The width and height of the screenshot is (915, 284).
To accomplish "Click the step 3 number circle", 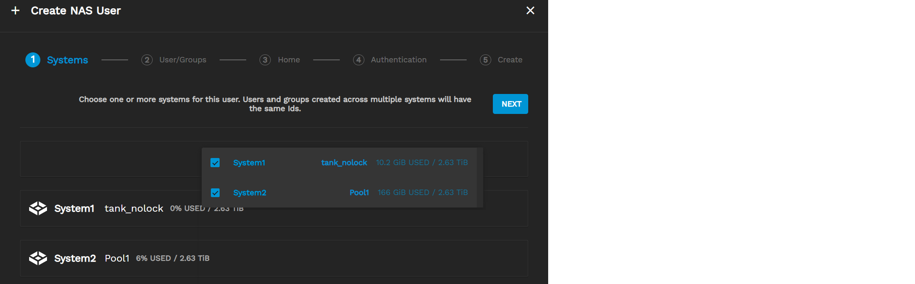I will (x=265, y=60).
